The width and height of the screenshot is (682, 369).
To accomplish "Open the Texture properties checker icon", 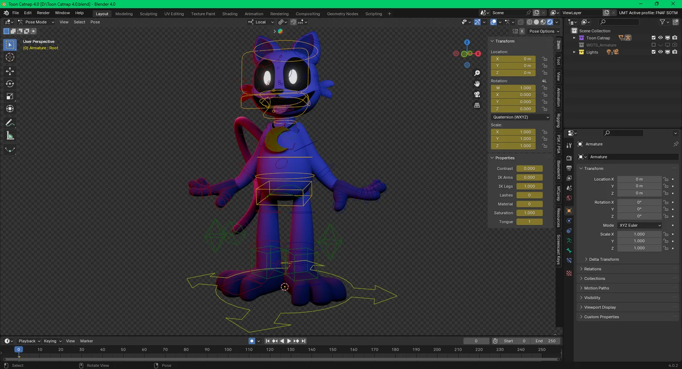I will coord(569,273).
